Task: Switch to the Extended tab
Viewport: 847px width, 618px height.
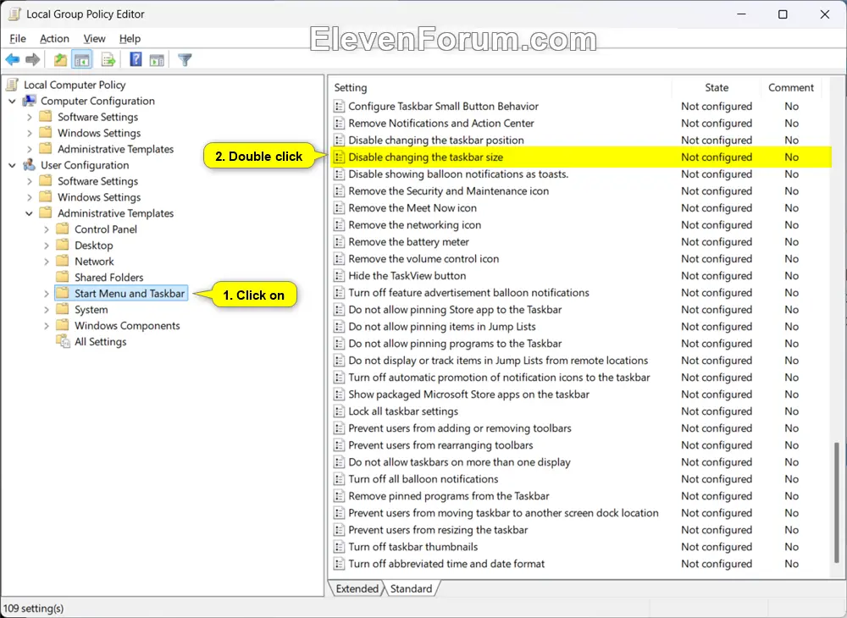Action: [357, 588]
